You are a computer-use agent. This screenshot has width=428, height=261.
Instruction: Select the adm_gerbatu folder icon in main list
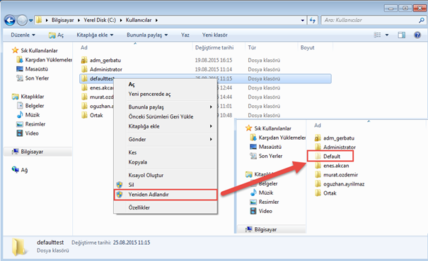pyautogui.click(x=84, y=60)
